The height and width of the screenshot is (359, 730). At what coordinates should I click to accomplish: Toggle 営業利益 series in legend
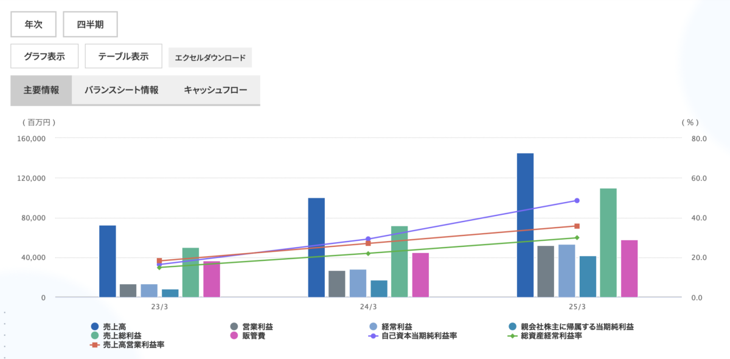(252, 327)
